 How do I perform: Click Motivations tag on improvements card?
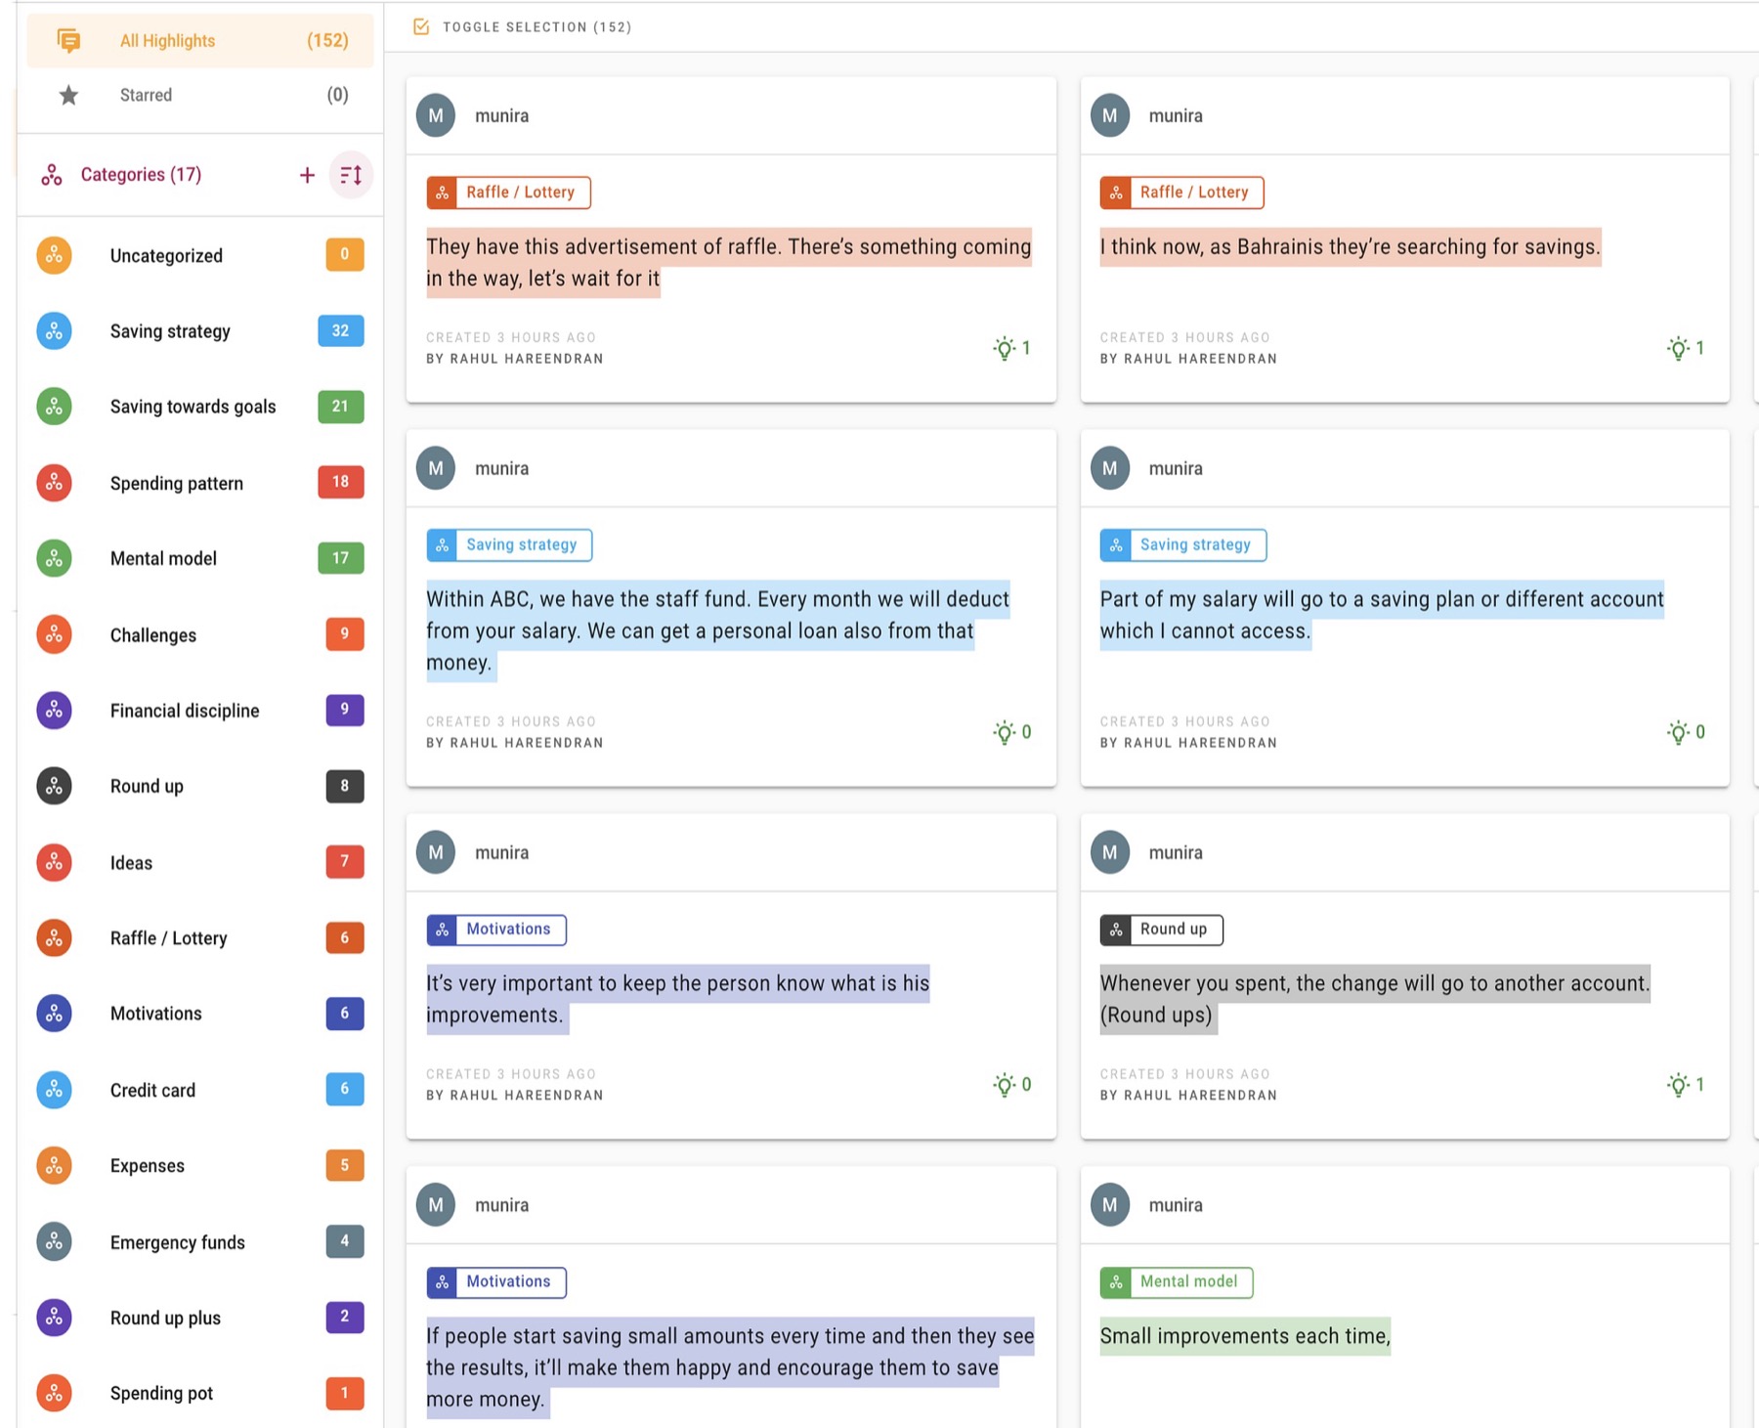coord(496,930)
